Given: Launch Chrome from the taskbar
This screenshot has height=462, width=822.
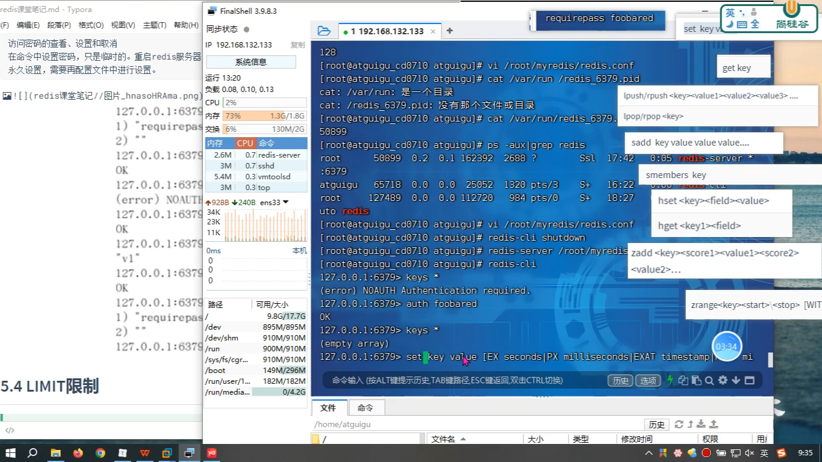Looking at the screenshot, I should [x=100, y=453].
